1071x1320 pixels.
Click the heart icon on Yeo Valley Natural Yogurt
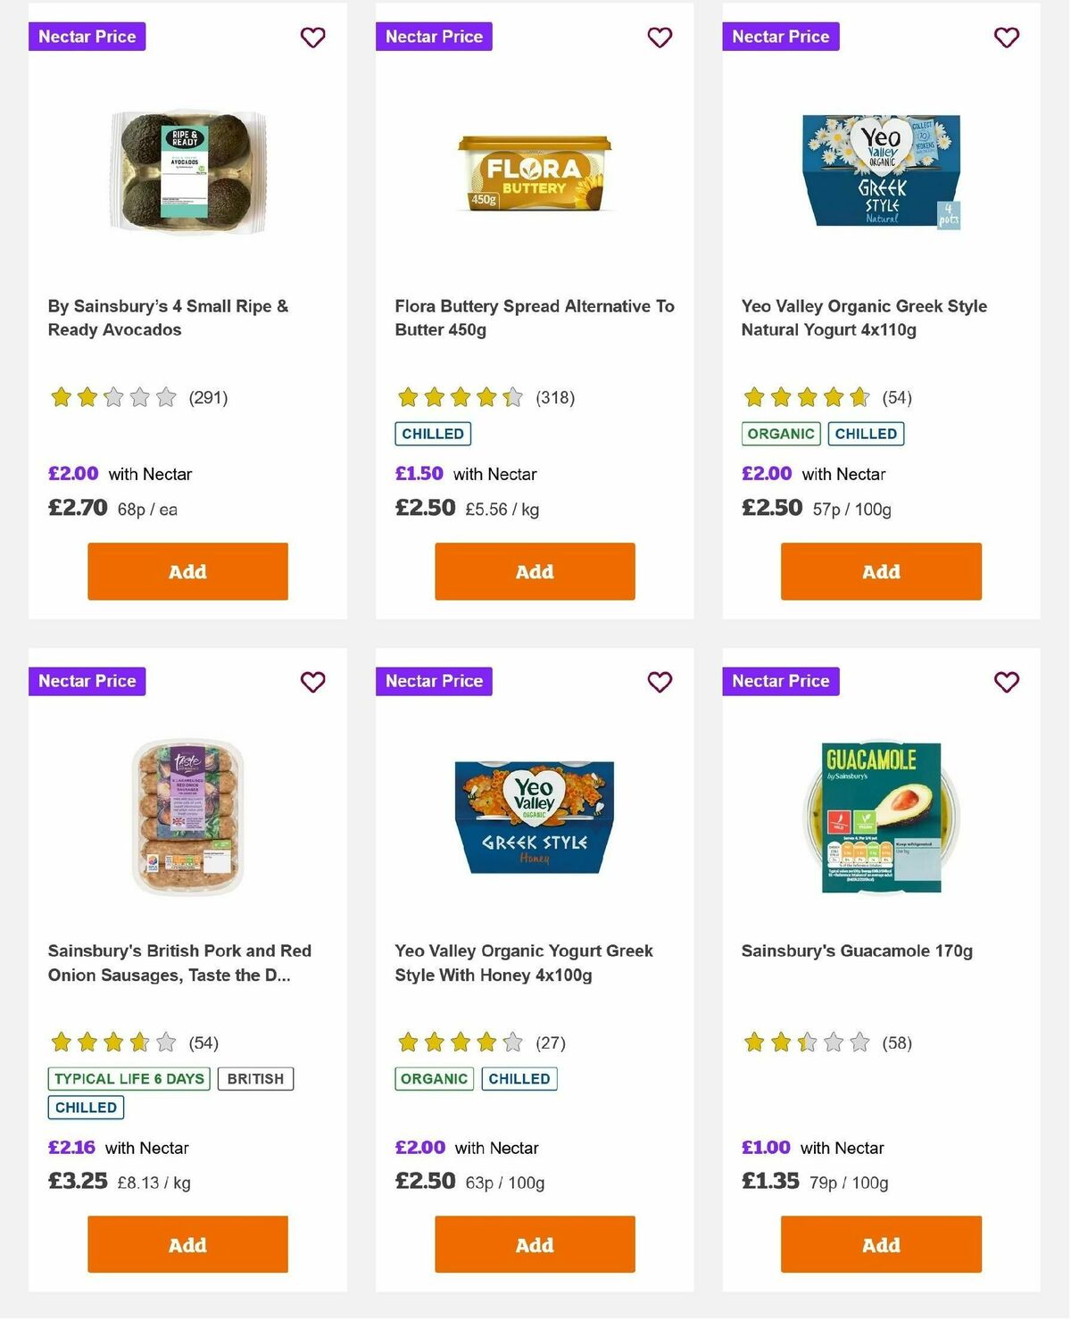click(x=1006, y=37)
